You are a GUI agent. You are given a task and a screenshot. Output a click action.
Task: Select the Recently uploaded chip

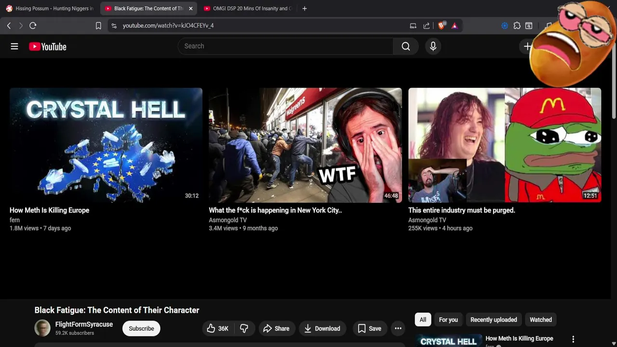click(494, 320)
